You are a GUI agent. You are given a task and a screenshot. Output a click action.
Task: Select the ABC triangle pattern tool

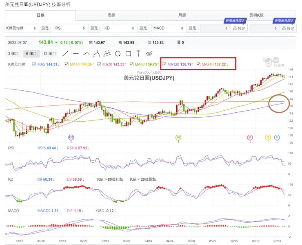click(96, 54)
